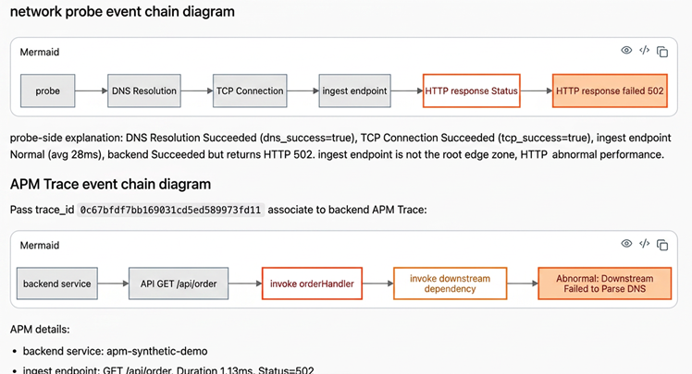The image size is (692, 374).
Task: Select the invoke orderHandler node
Action: click(312, 284)
